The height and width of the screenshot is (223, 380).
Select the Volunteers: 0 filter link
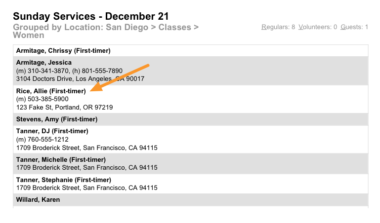pyautogui.click(x=318, y=27)
